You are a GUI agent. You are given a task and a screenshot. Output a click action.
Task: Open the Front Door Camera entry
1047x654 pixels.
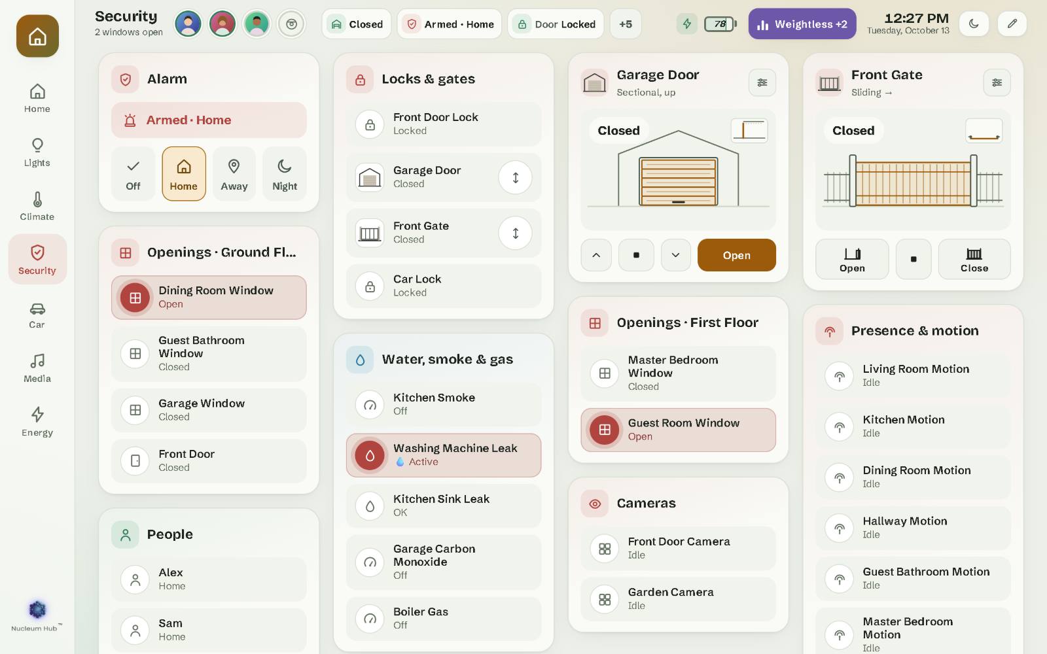coord(678,548)
